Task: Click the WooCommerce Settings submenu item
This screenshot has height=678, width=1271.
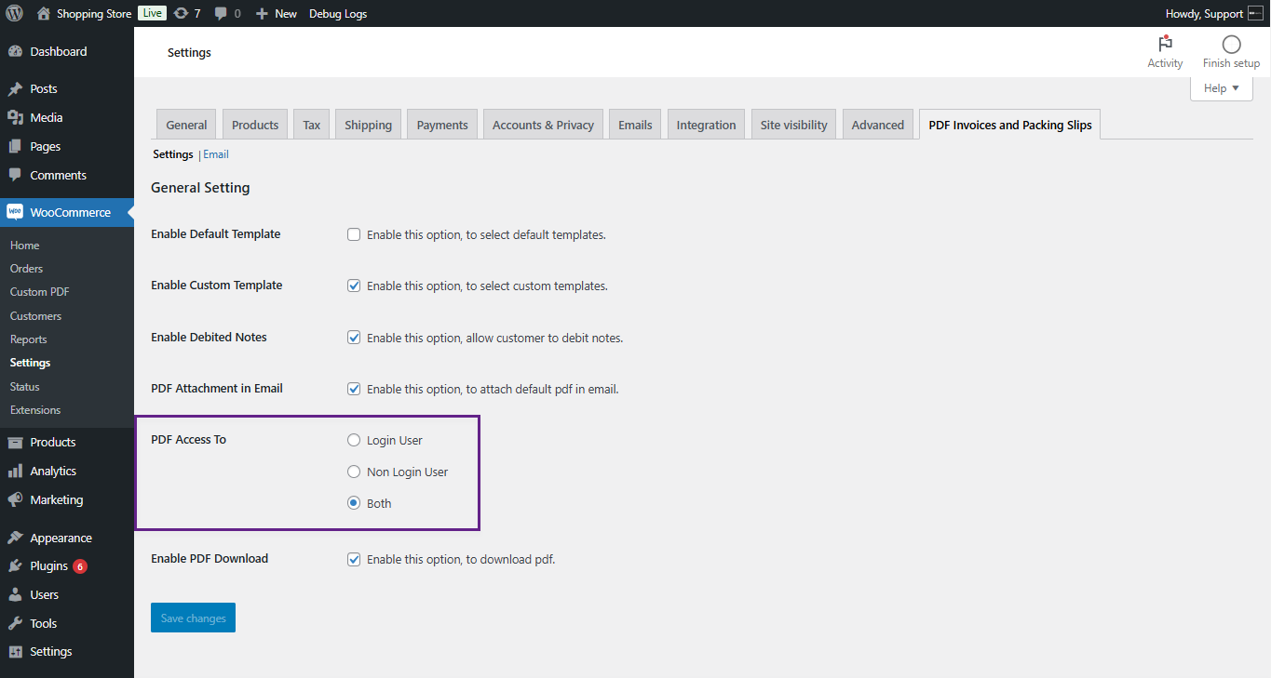Action: (x=31, y=363)
